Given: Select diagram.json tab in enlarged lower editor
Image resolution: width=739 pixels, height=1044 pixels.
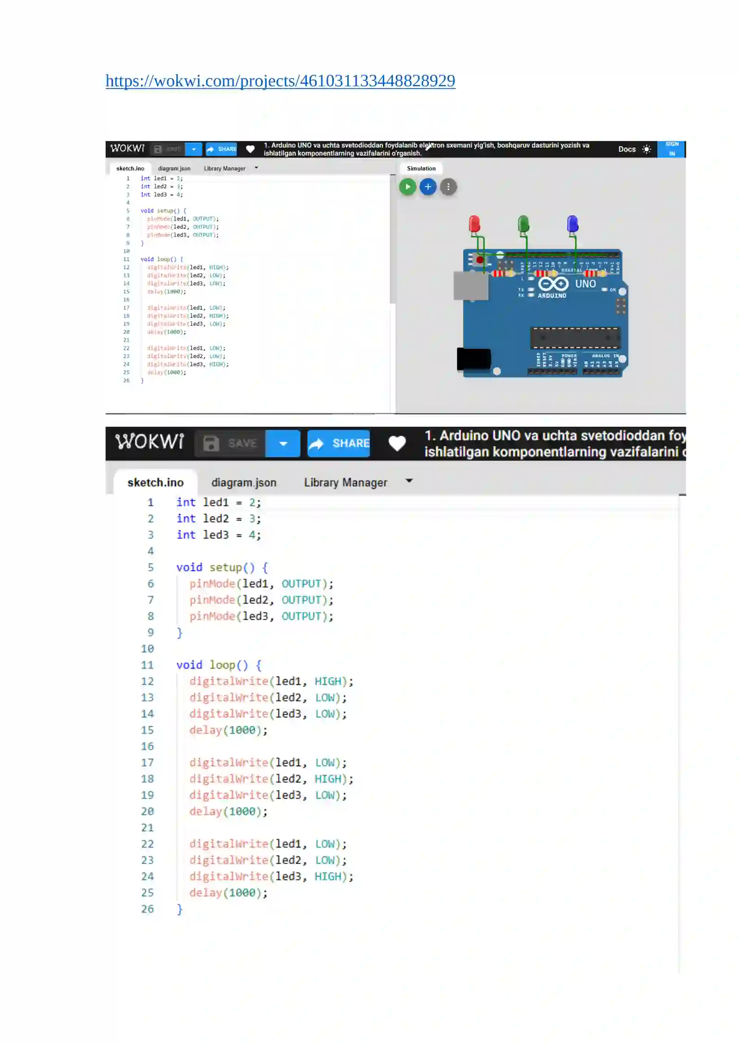Looking at the screenshot, I should point(244,482).
